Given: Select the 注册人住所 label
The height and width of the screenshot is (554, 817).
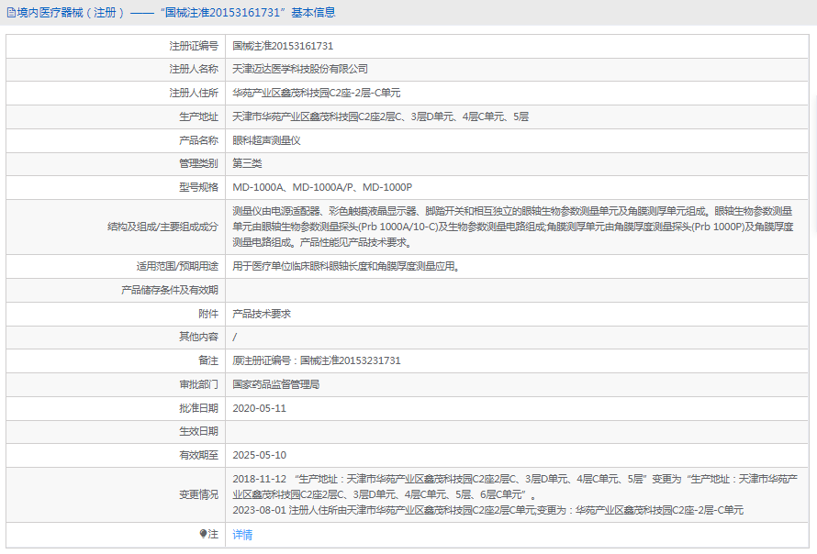Looking at the screenshot, I should click(194, 93).
